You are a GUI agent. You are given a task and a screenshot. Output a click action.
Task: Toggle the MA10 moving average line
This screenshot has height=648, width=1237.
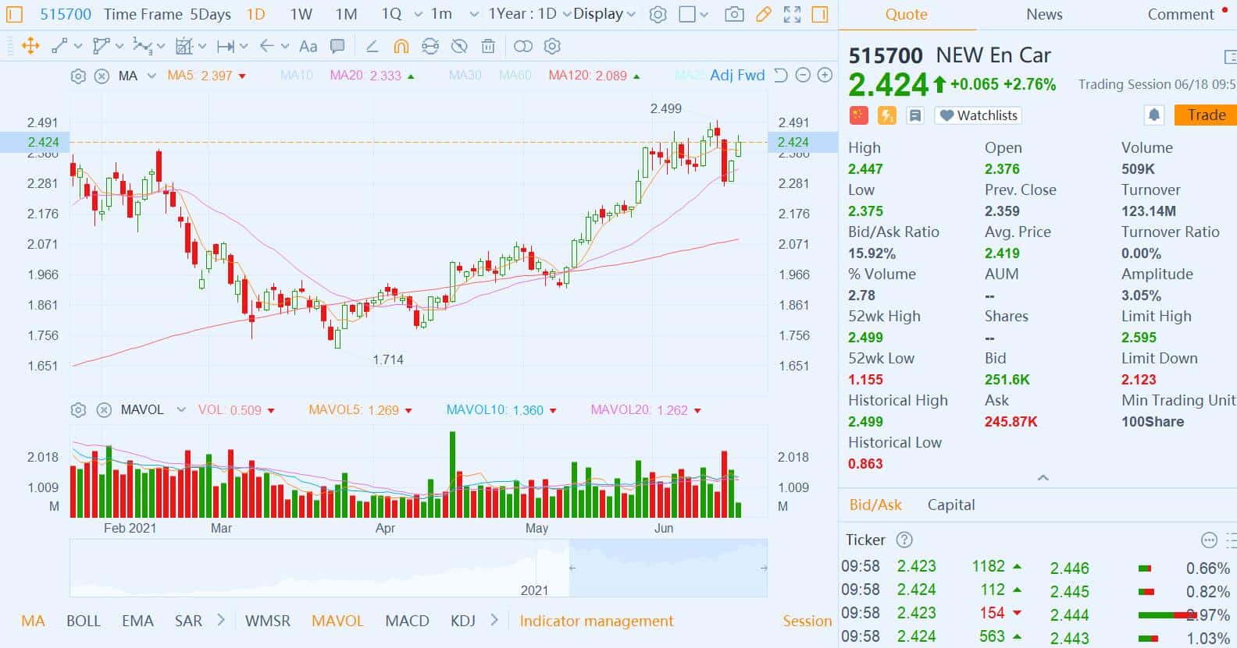[296, 76]
